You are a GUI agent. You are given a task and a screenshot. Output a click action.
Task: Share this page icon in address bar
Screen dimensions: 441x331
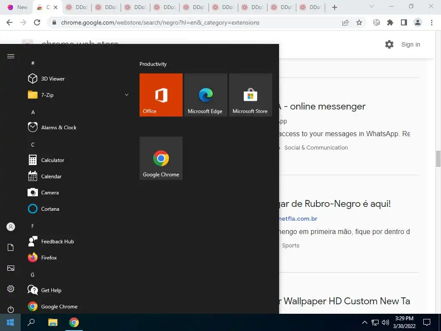tap(345, 22)
